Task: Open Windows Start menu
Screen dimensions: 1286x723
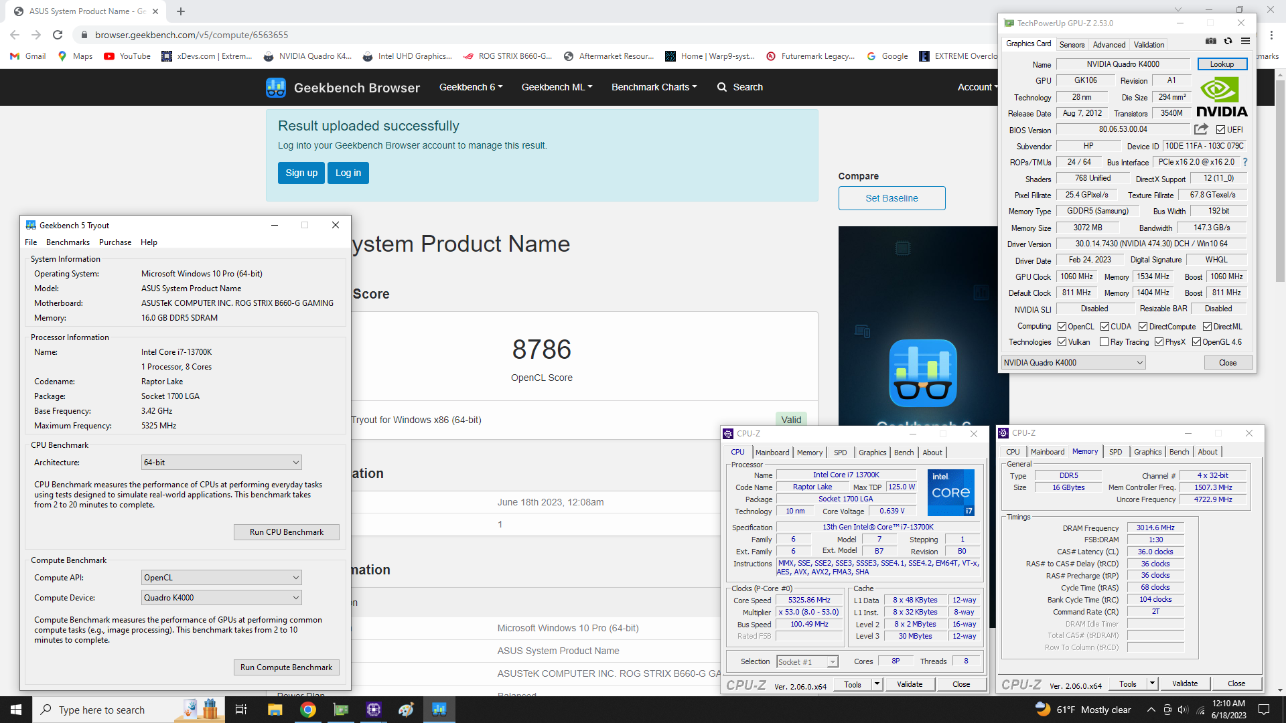Action: (x=16, y=710)
